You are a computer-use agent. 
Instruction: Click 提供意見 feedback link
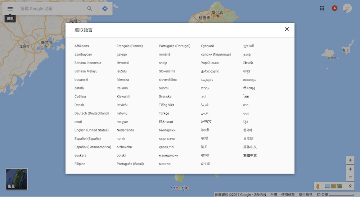tap(306, 194)
